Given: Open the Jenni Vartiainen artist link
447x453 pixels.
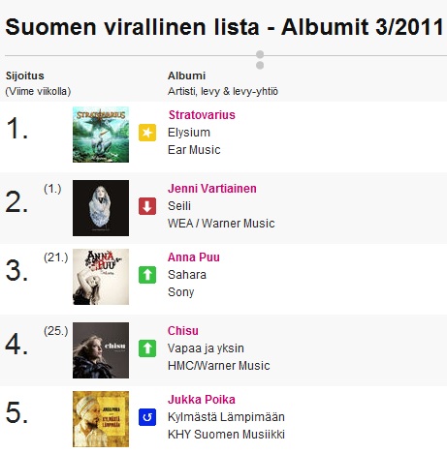Looking at the screenshot, I should (212, 189).
